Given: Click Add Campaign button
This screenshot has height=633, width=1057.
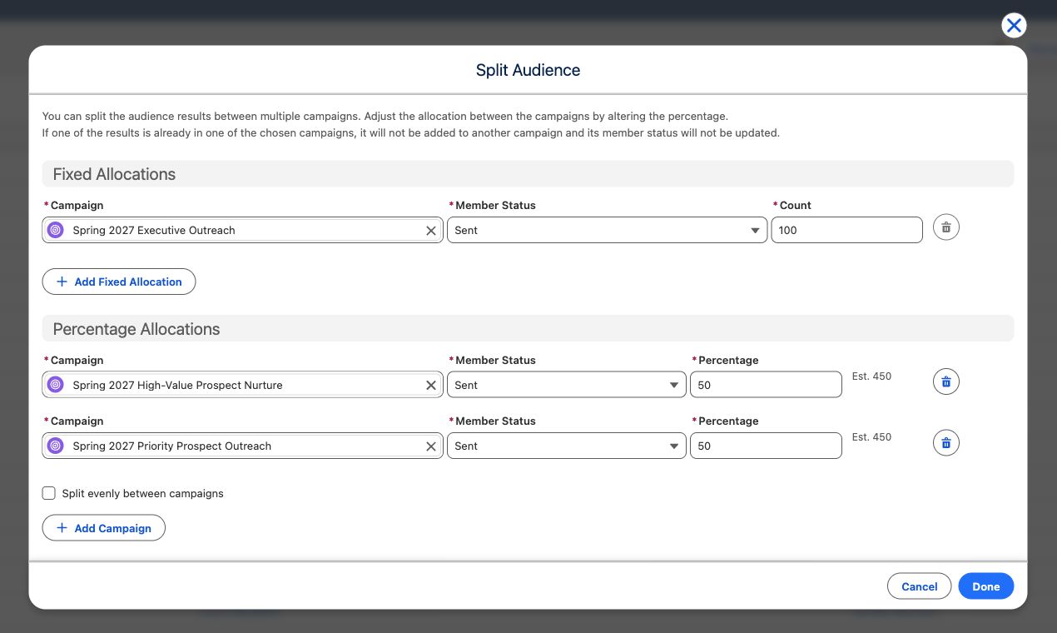Looking at the screenshot, I should pyautogui.click(x=104, y=528).
